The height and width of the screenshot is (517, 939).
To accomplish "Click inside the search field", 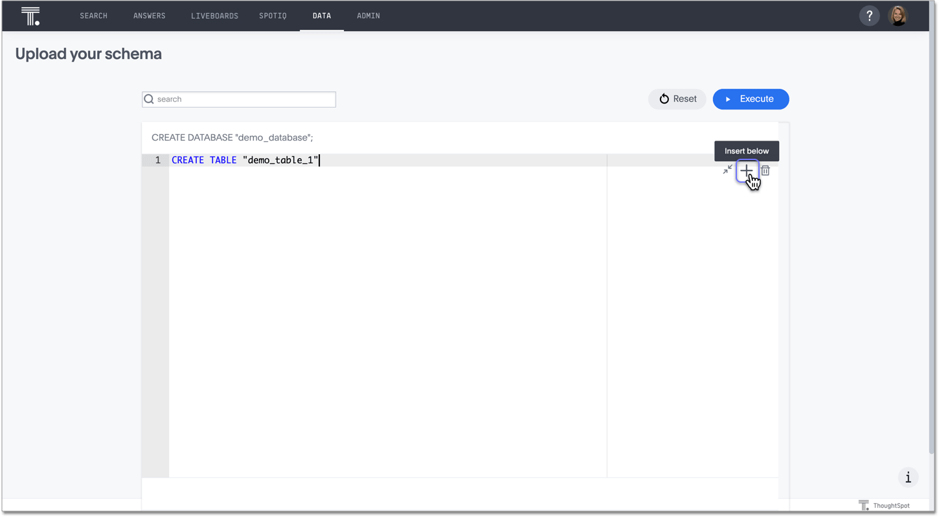I will click(x=240, y=98).
